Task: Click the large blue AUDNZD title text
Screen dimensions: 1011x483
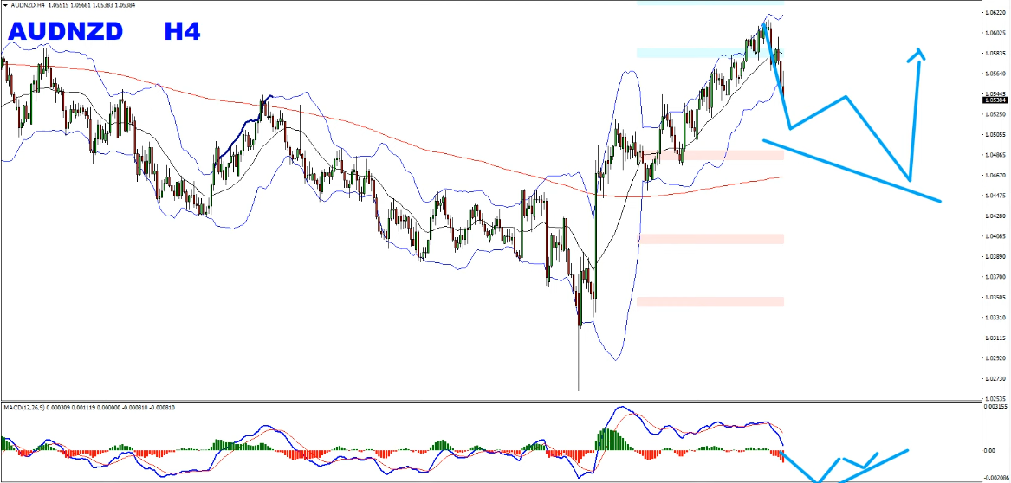Action: tap(65, 32)
